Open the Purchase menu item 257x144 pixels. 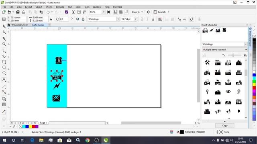pyautogui.click(x=118, y=7)
